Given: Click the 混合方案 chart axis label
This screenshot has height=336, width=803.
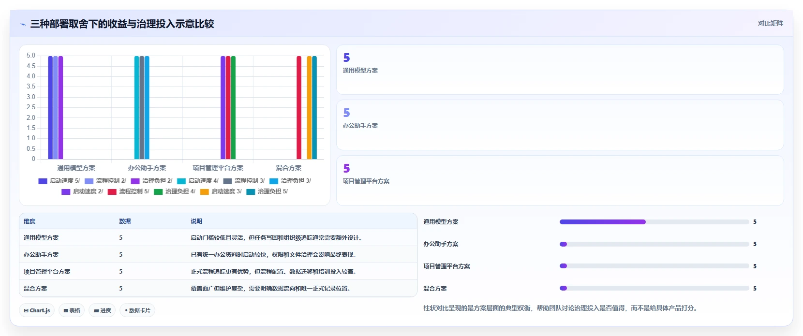Looking at the screenshot, I should point(289,168).
